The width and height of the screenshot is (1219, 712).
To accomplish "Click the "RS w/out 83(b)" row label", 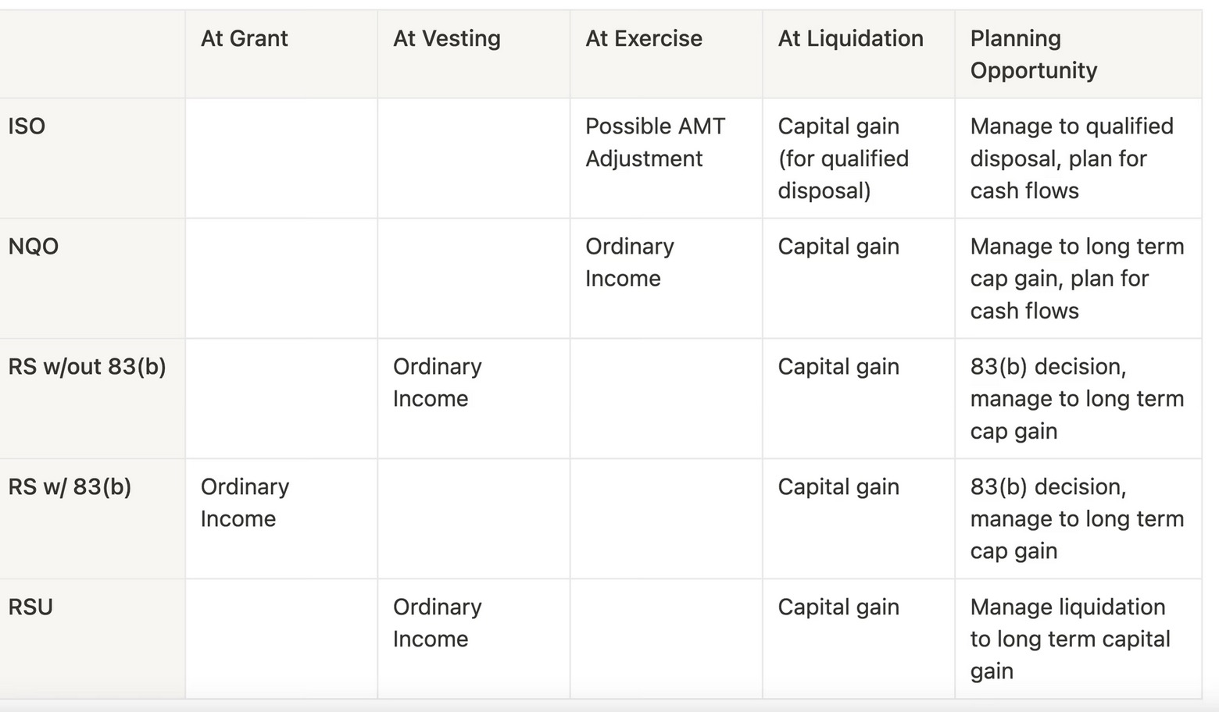I will [x=87, y=367].
